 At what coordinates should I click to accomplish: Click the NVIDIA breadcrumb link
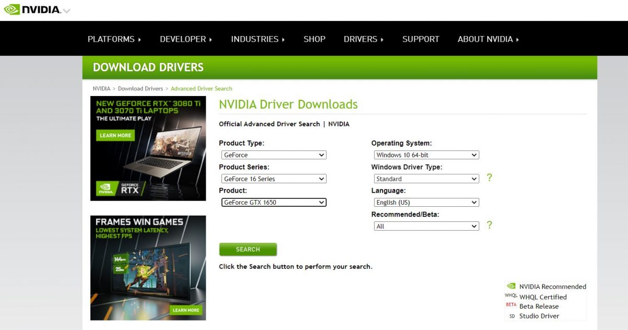click(x=102, y=89)
